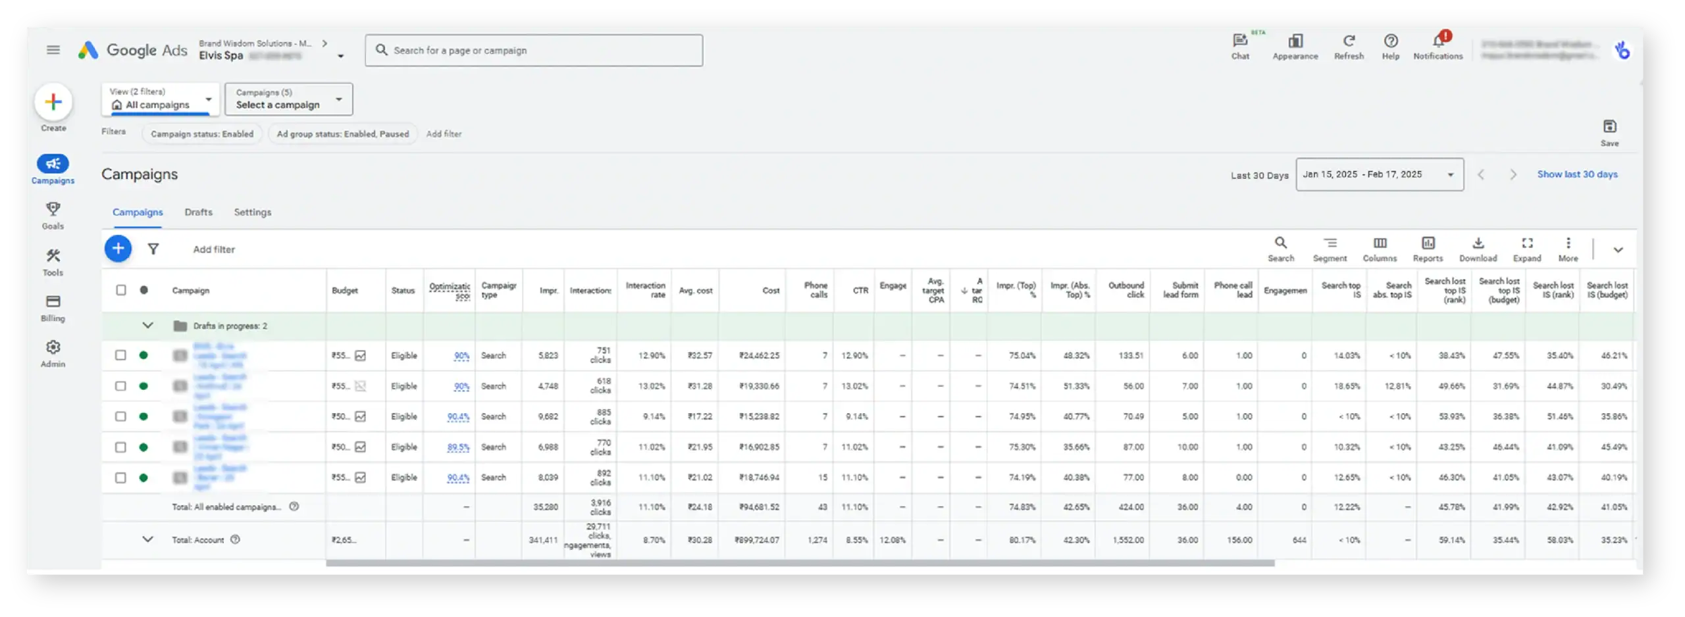Open Tools in the sidebar
Image resolution: width=1685 pixels, height=617 pixels.
tap(53, 262)
